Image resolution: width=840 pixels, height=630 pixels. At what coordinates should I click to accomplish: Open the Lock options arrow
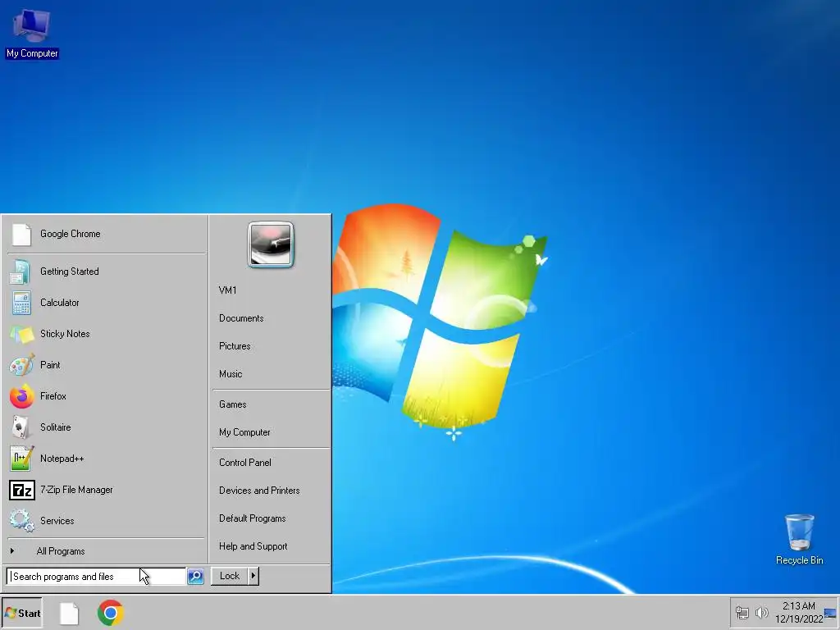point(253,576)
